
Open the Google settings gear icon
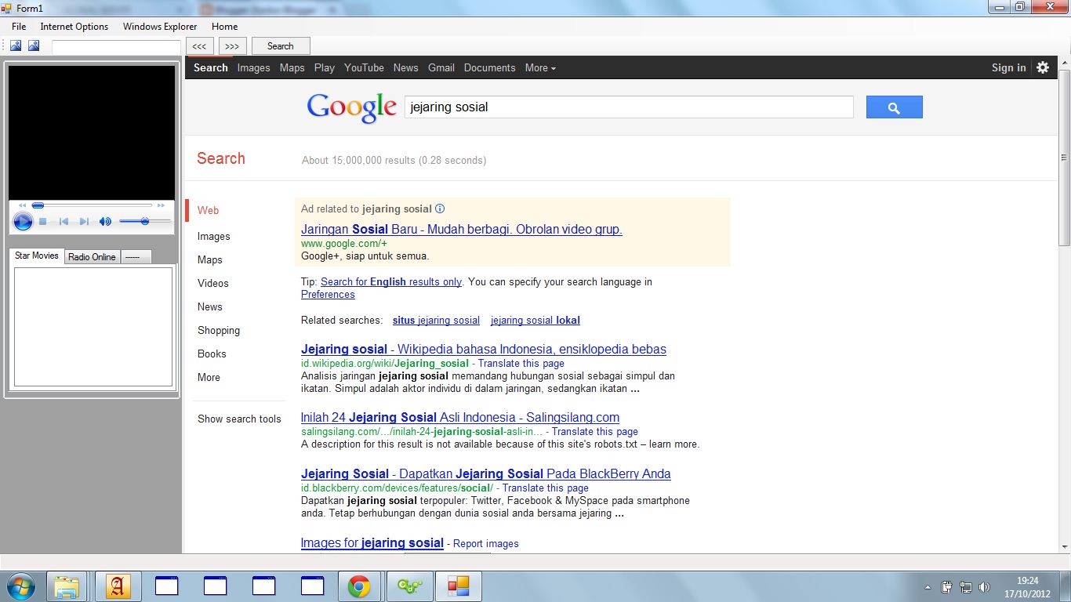click(x=1043, y=67)
